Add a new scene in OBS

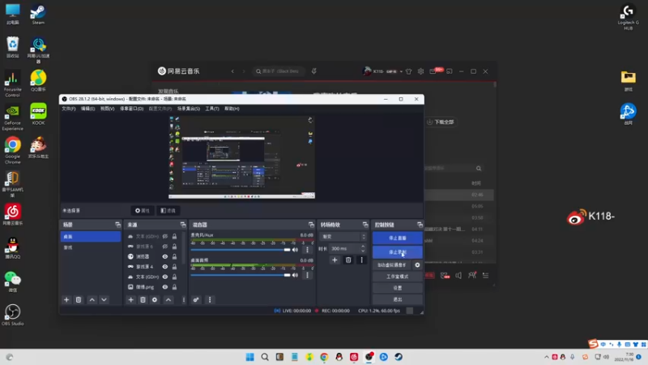click(x=66, y=299)
